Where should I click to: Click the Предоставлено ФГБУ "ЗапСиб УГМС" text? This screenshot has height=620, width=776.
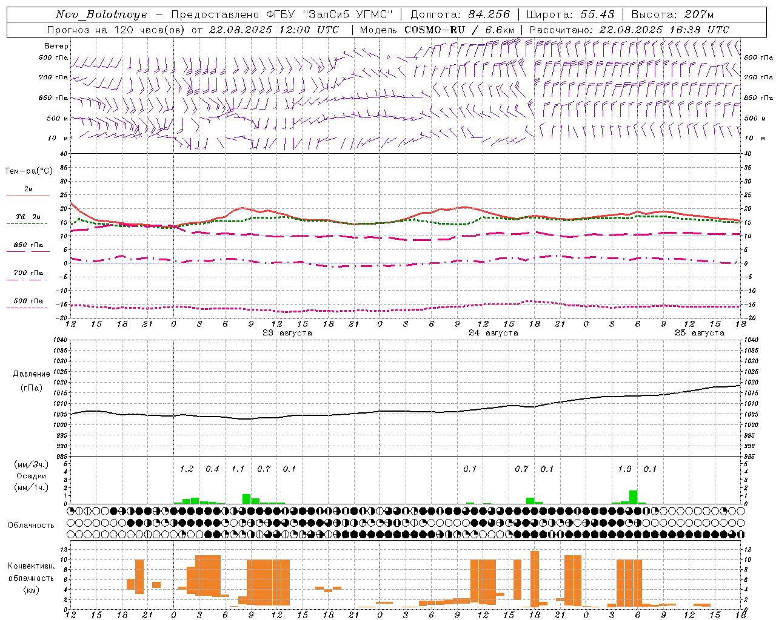tap(282, 15)
